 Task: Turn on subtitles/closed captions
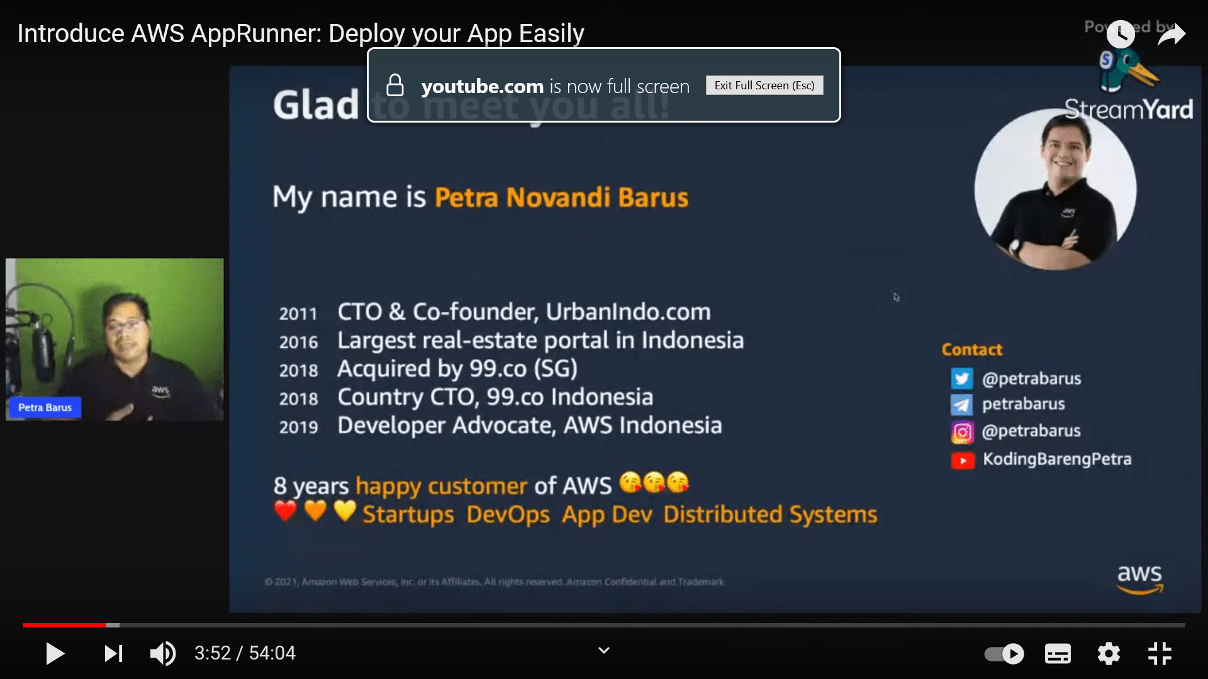pos(1058,654)
